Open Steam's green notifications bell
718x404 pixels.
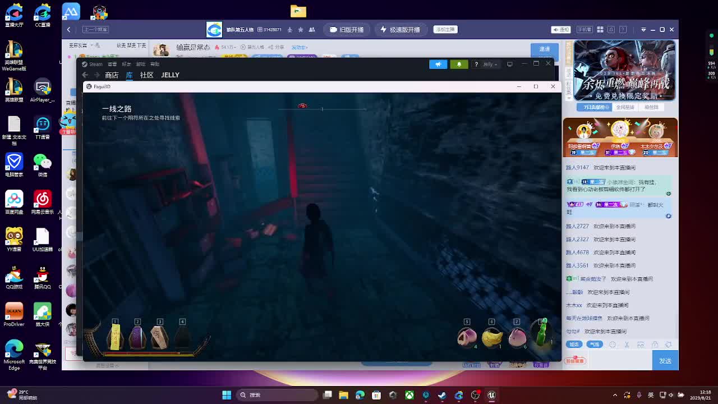[x=459, y=64]
